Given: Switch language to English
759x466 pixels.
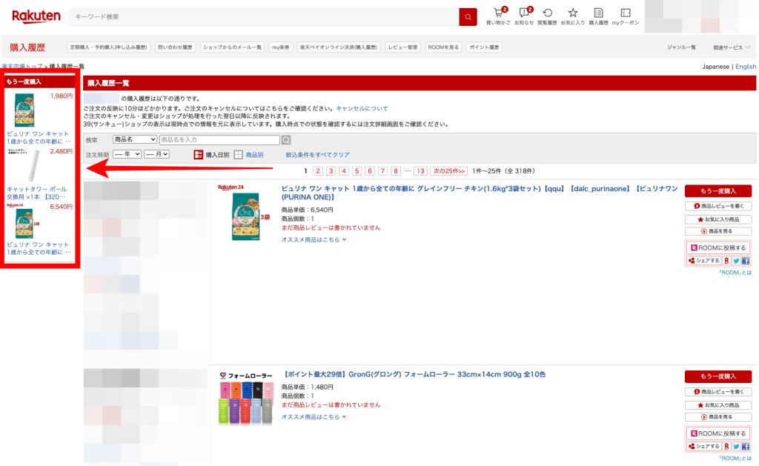Looking at the screenshot, I should coord(746,67).
